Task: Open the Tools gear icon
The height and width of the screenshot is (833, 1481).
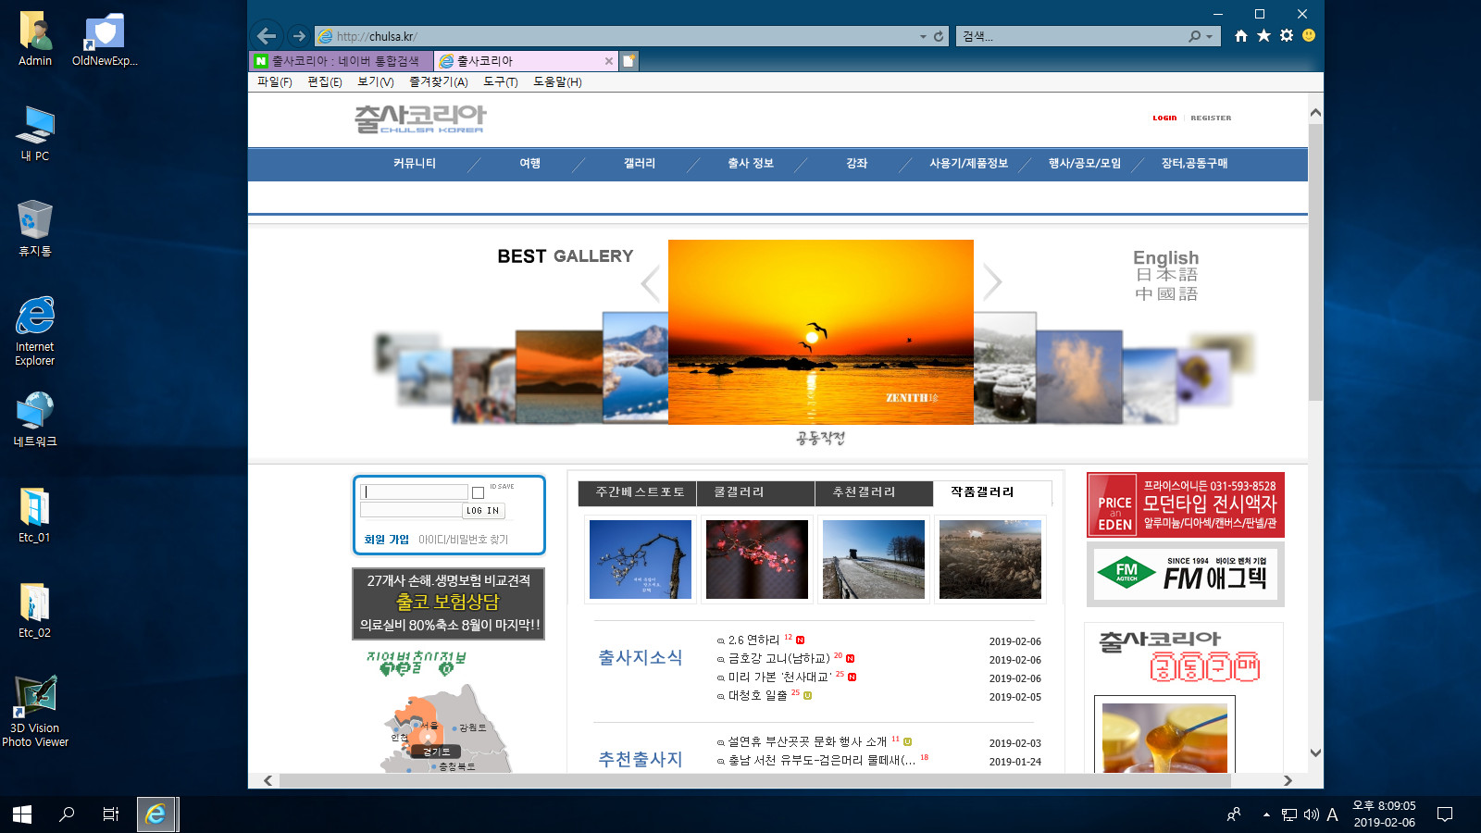Action: click(x=1287, y=35)
